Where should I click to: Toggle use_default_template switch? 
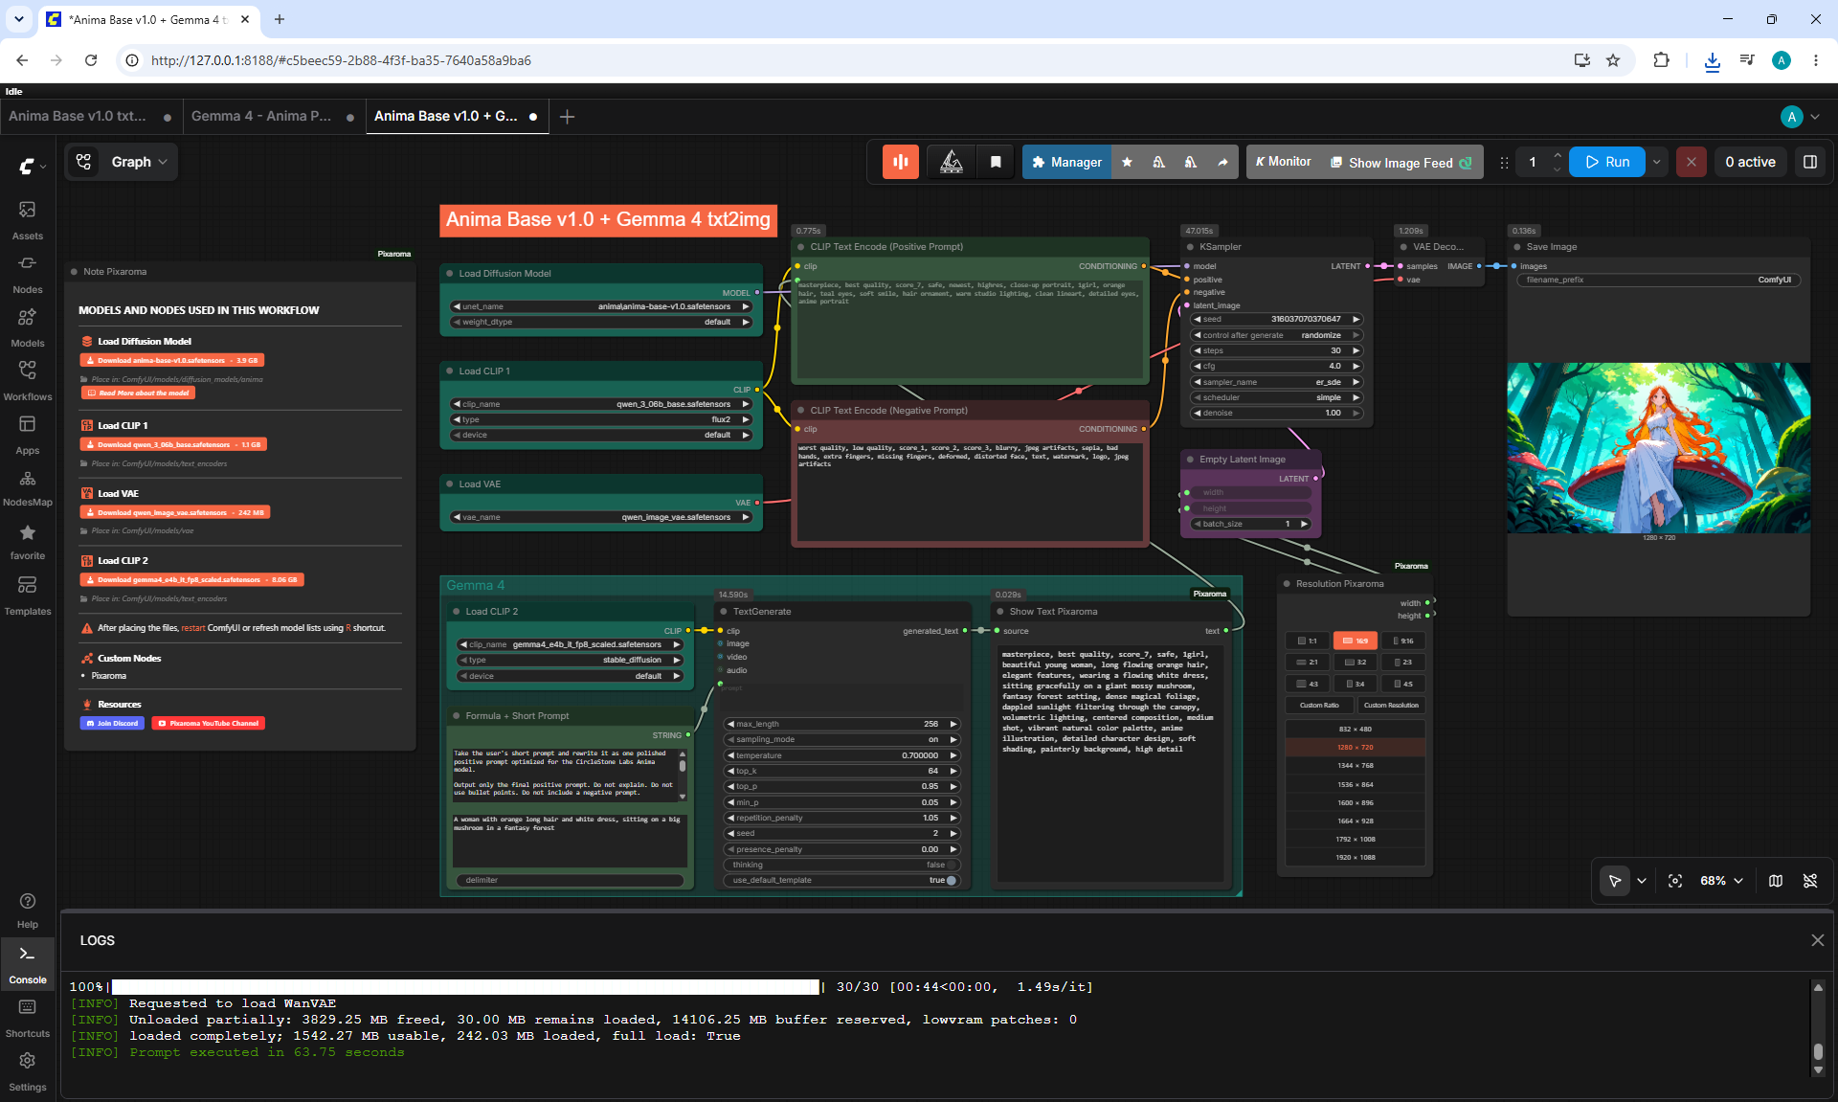[x=952, y=880]
